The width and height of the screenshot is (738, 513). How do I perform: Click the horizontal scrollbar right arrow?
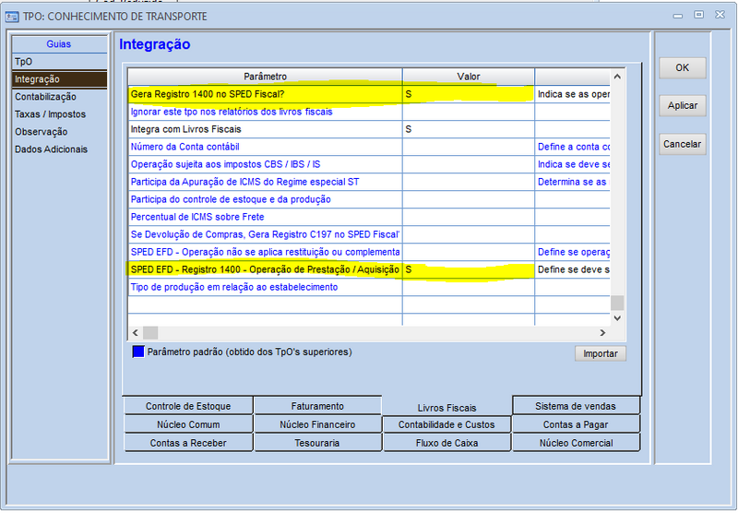click(x=603, y=332)
